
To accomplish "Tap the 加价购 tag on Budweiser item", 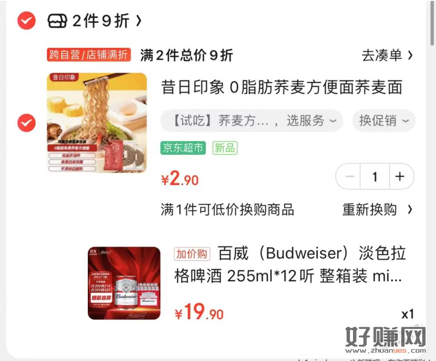I will tap(192, 254).
